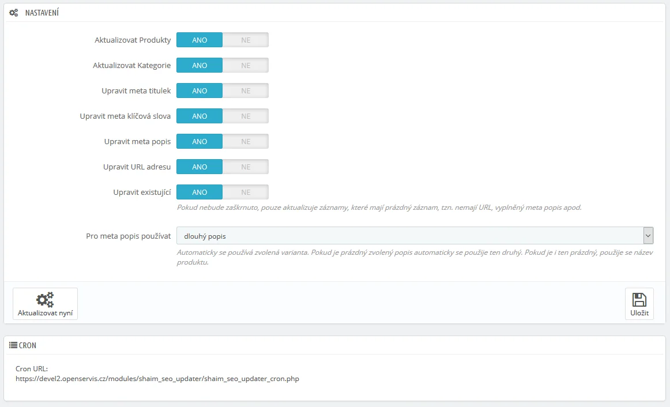Click the Uložit button label
The image size is (670, 407).
click(639, 313)
